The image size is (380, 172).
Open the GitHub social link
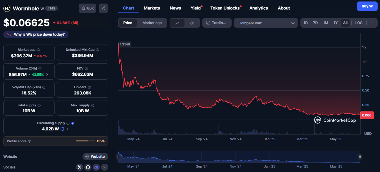tap(88, 167)
